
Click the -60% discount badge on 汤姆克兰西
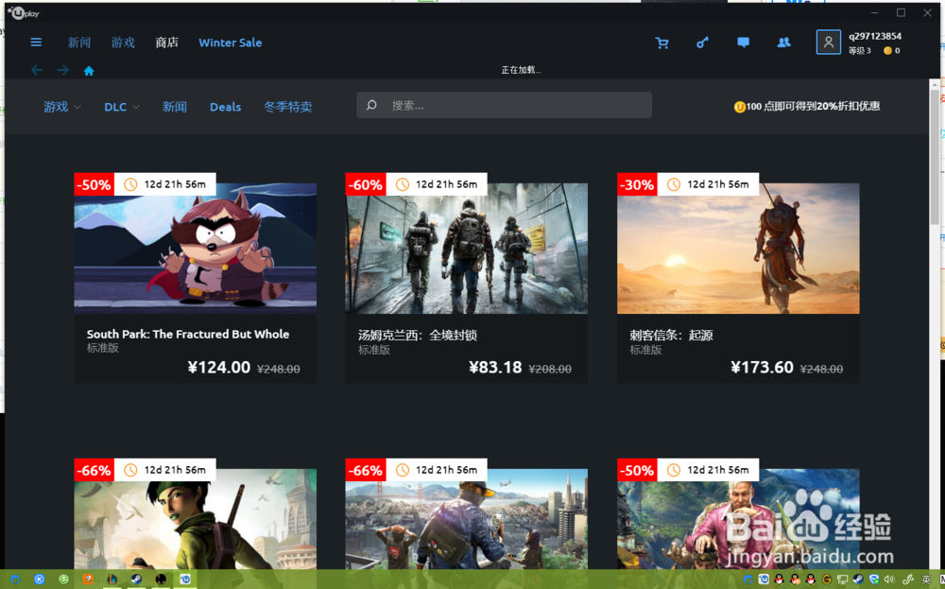[x=365, y=184]
